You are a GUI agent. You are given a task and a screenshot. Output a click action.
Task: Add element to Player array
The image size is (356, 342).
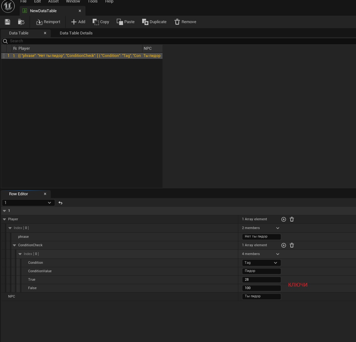[284, 219]
